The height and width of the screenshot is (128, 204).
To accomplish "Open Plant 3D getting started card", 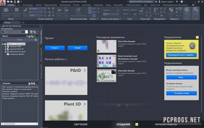I will pyautogui.click(x=66, y=111).
